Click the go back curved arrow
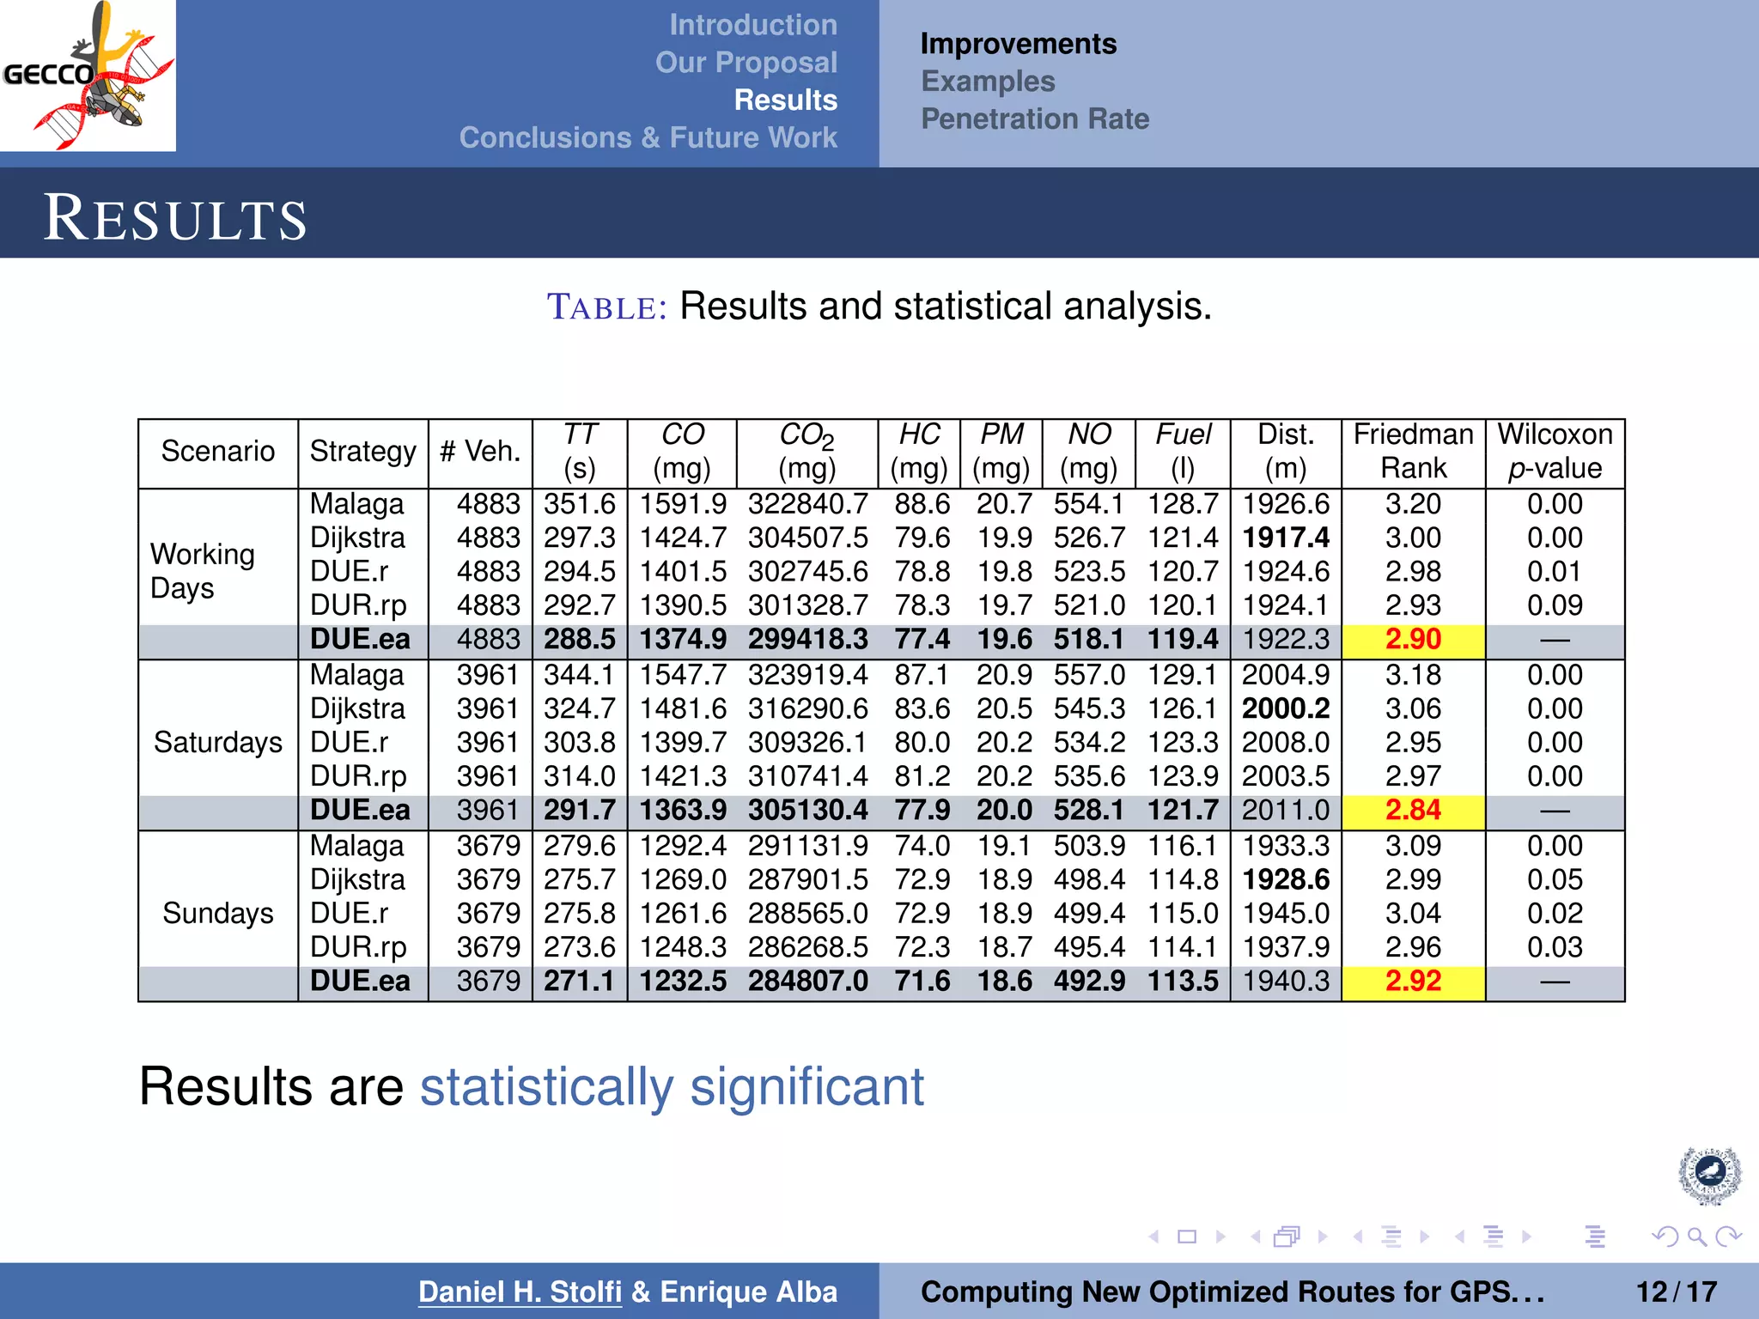Viewport: 1759px width, 1319px height. [1665, 1237]
